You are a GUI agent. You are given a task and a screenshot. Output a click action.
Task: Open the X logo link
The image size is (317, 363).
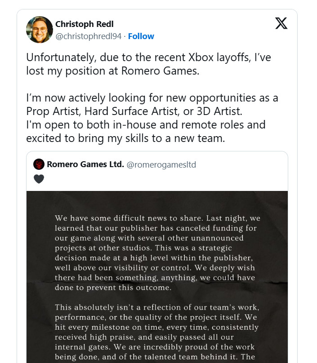[281, 24]
